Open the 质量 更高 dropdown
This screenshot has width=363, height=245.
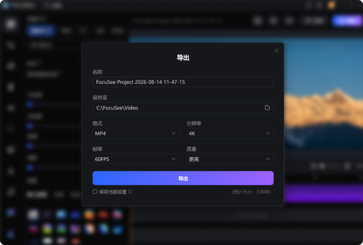[x=230, y=159]
